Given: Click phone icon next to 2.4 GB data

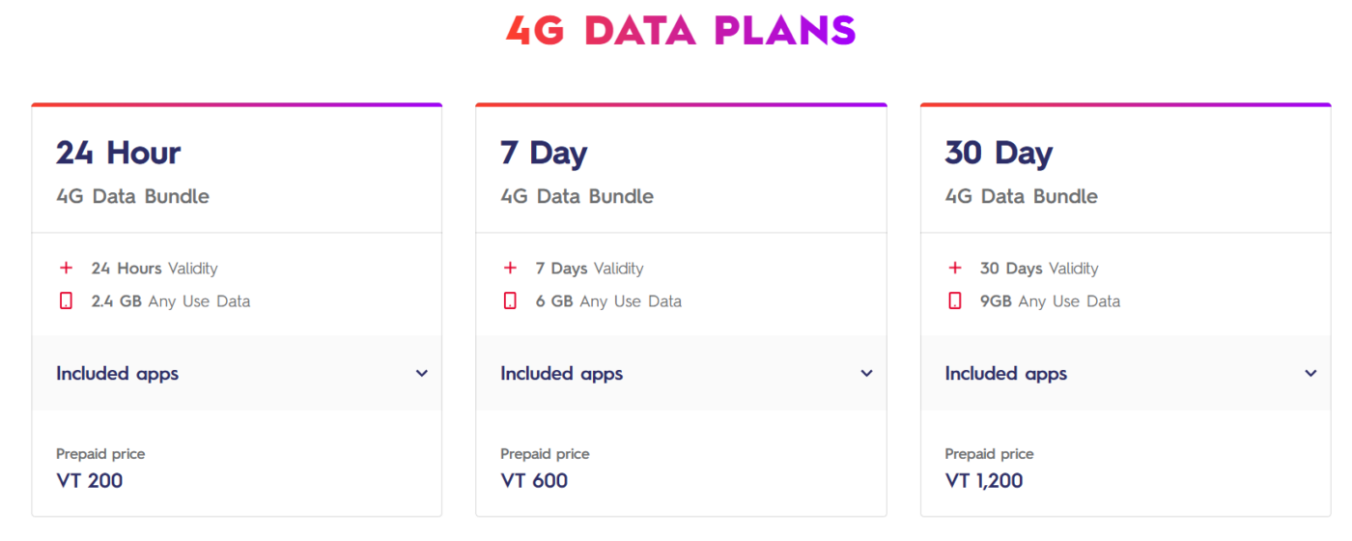Looking at the screenshot, I should [66, 301].
